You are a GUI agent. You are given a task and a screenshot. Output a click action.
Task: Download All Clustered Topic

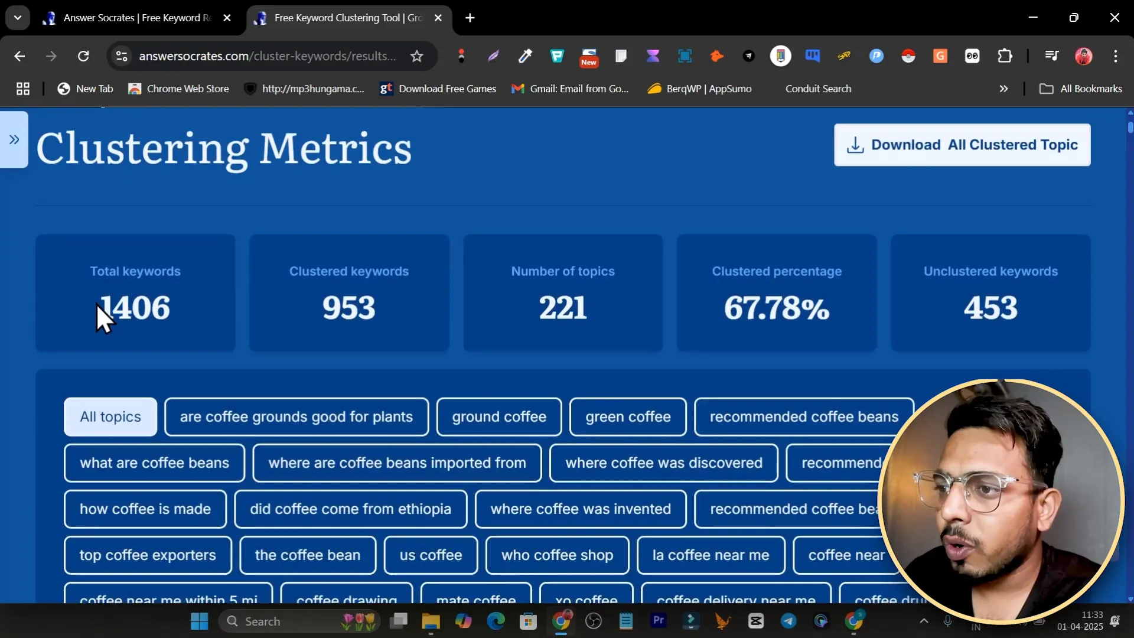pyautogui.click(x=962, y=145)
